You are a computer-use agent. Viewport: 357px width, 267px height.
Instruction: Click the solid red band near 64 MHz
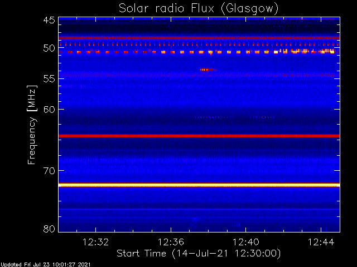tap(199, 136)
